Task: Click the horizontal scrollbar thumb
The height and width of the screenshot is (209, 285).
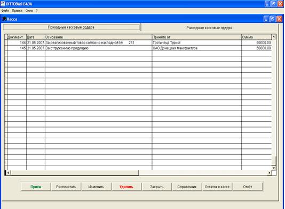Action: [75, 173]
